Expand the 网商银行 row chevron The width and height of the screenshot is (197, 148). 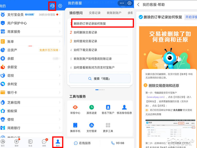click(x=60, y=128)
